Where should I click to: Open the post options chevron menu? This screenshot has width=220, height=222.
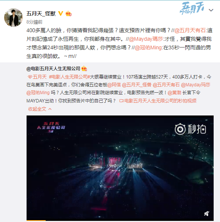(211, 10)
